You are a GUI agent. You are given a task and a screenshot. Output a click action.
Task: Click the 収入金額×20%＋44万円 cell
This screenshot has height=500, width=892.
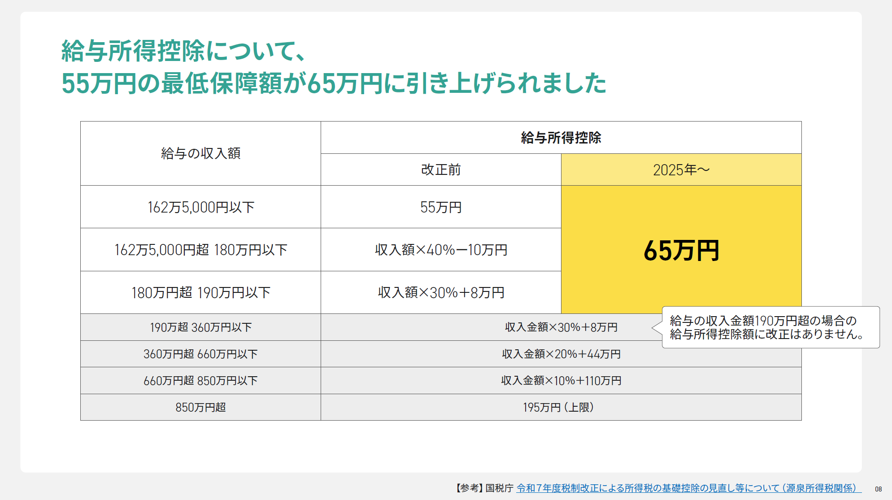point(561,354)
